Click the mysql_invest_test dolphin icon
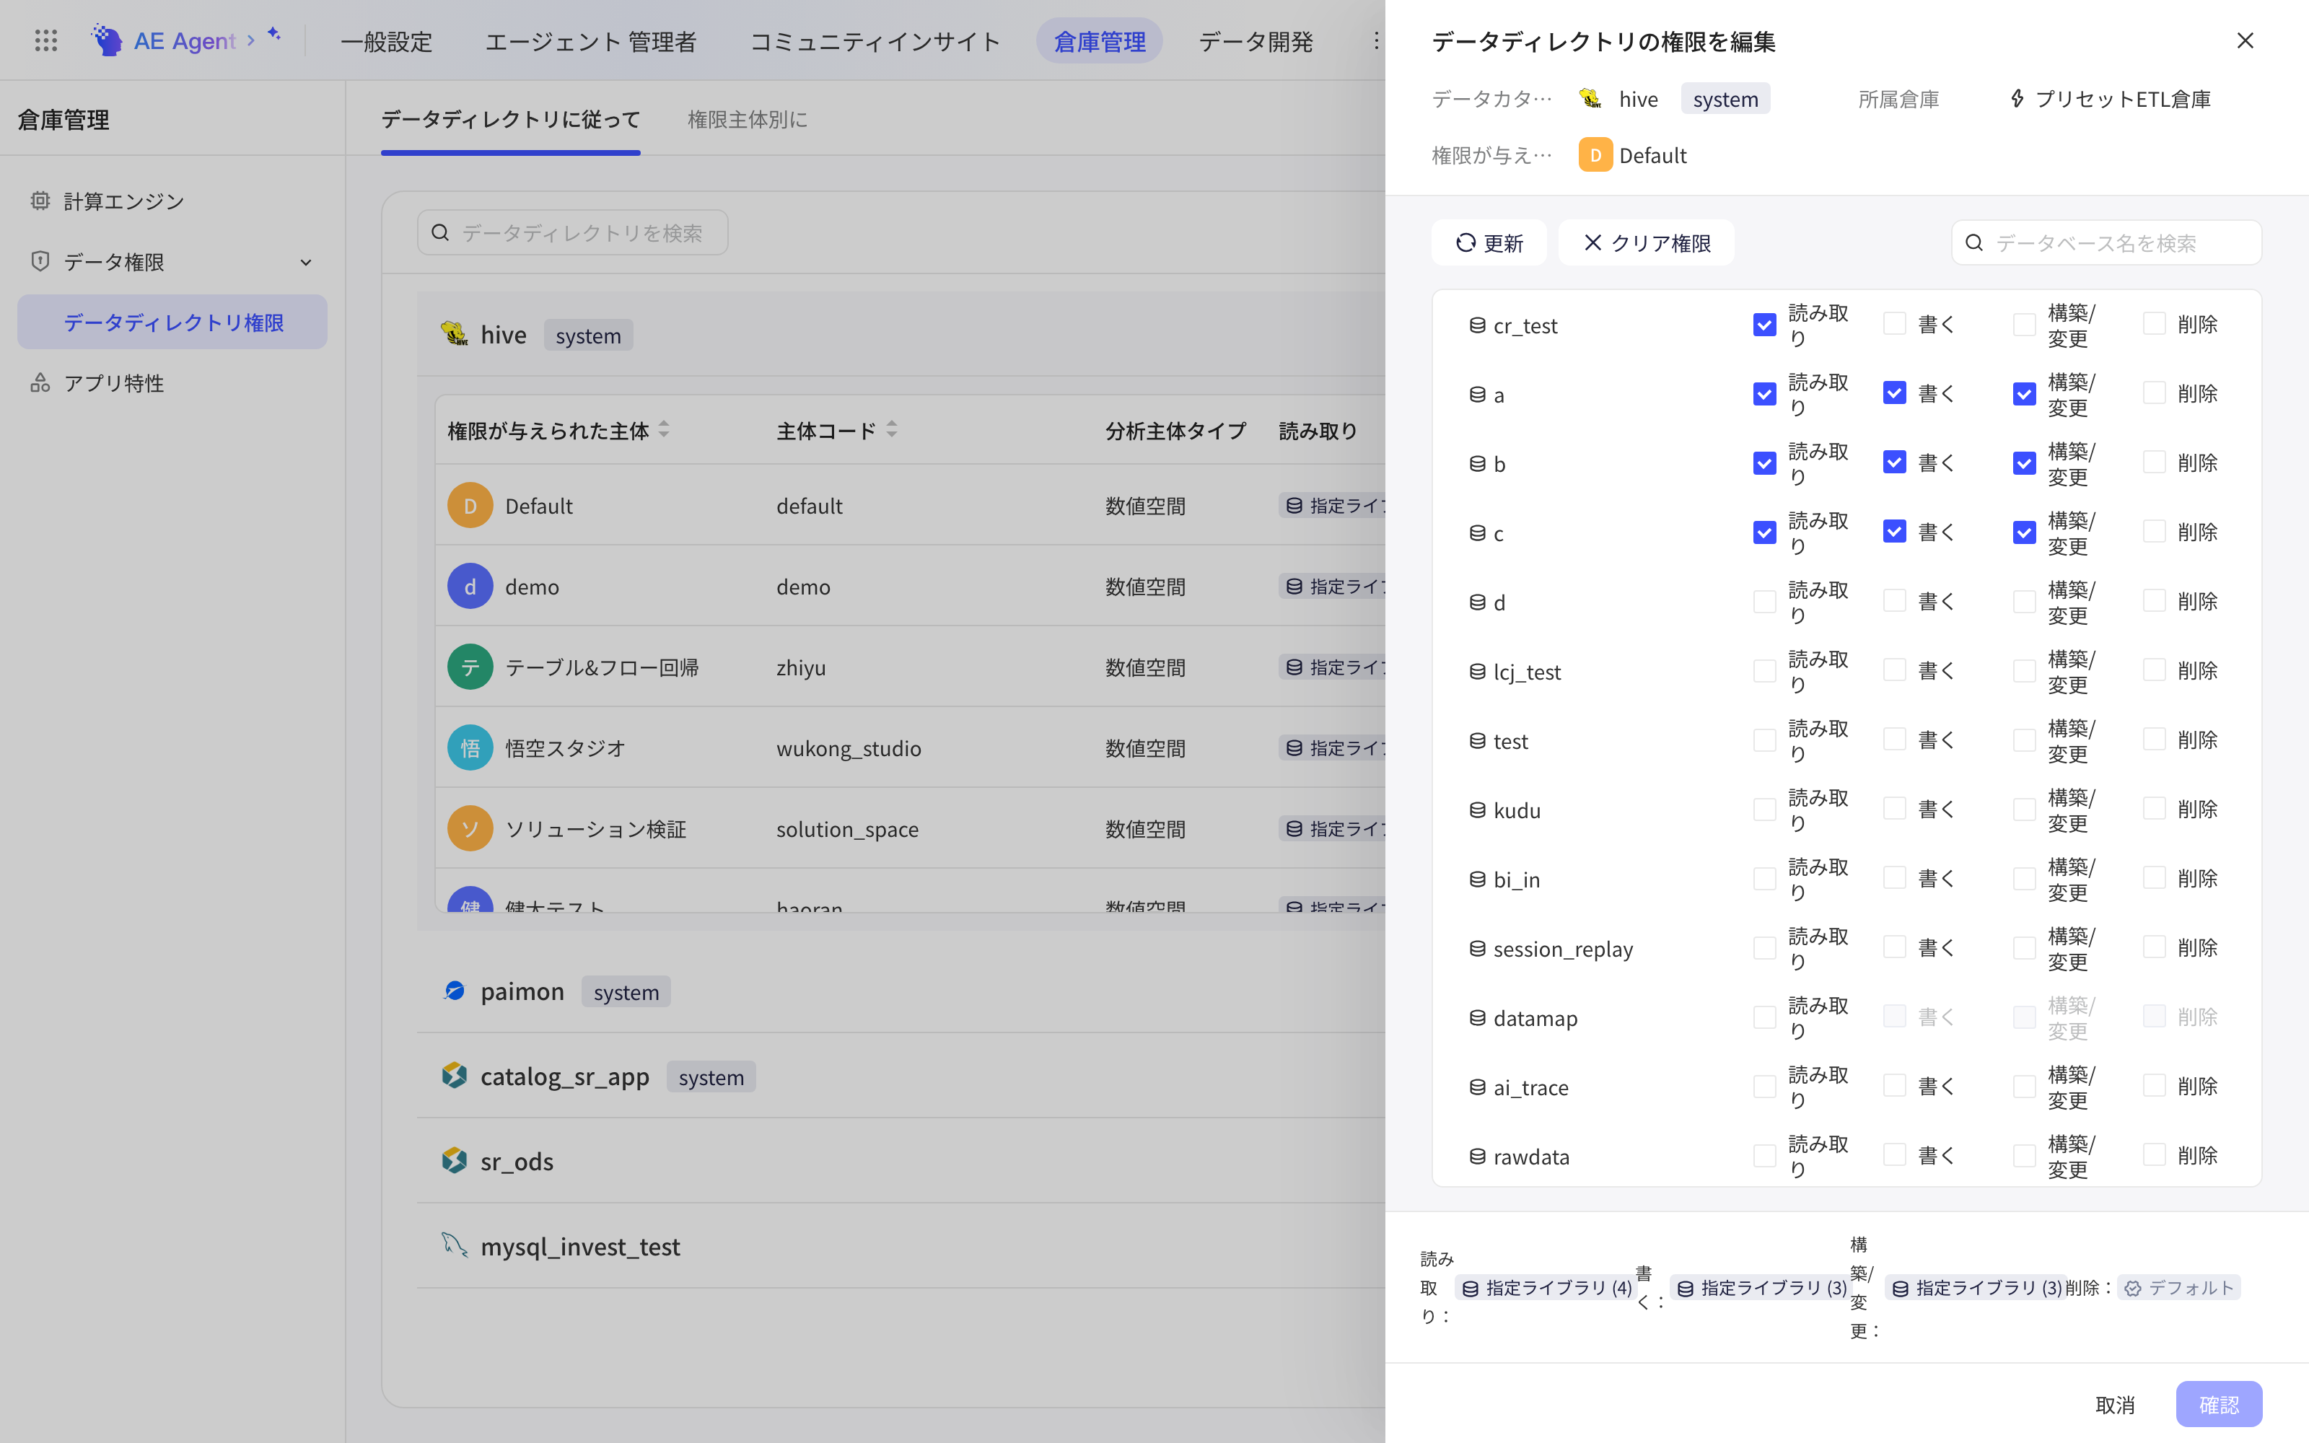2309x1443 pixels. pyautogui.click(x=454, y=1245)
